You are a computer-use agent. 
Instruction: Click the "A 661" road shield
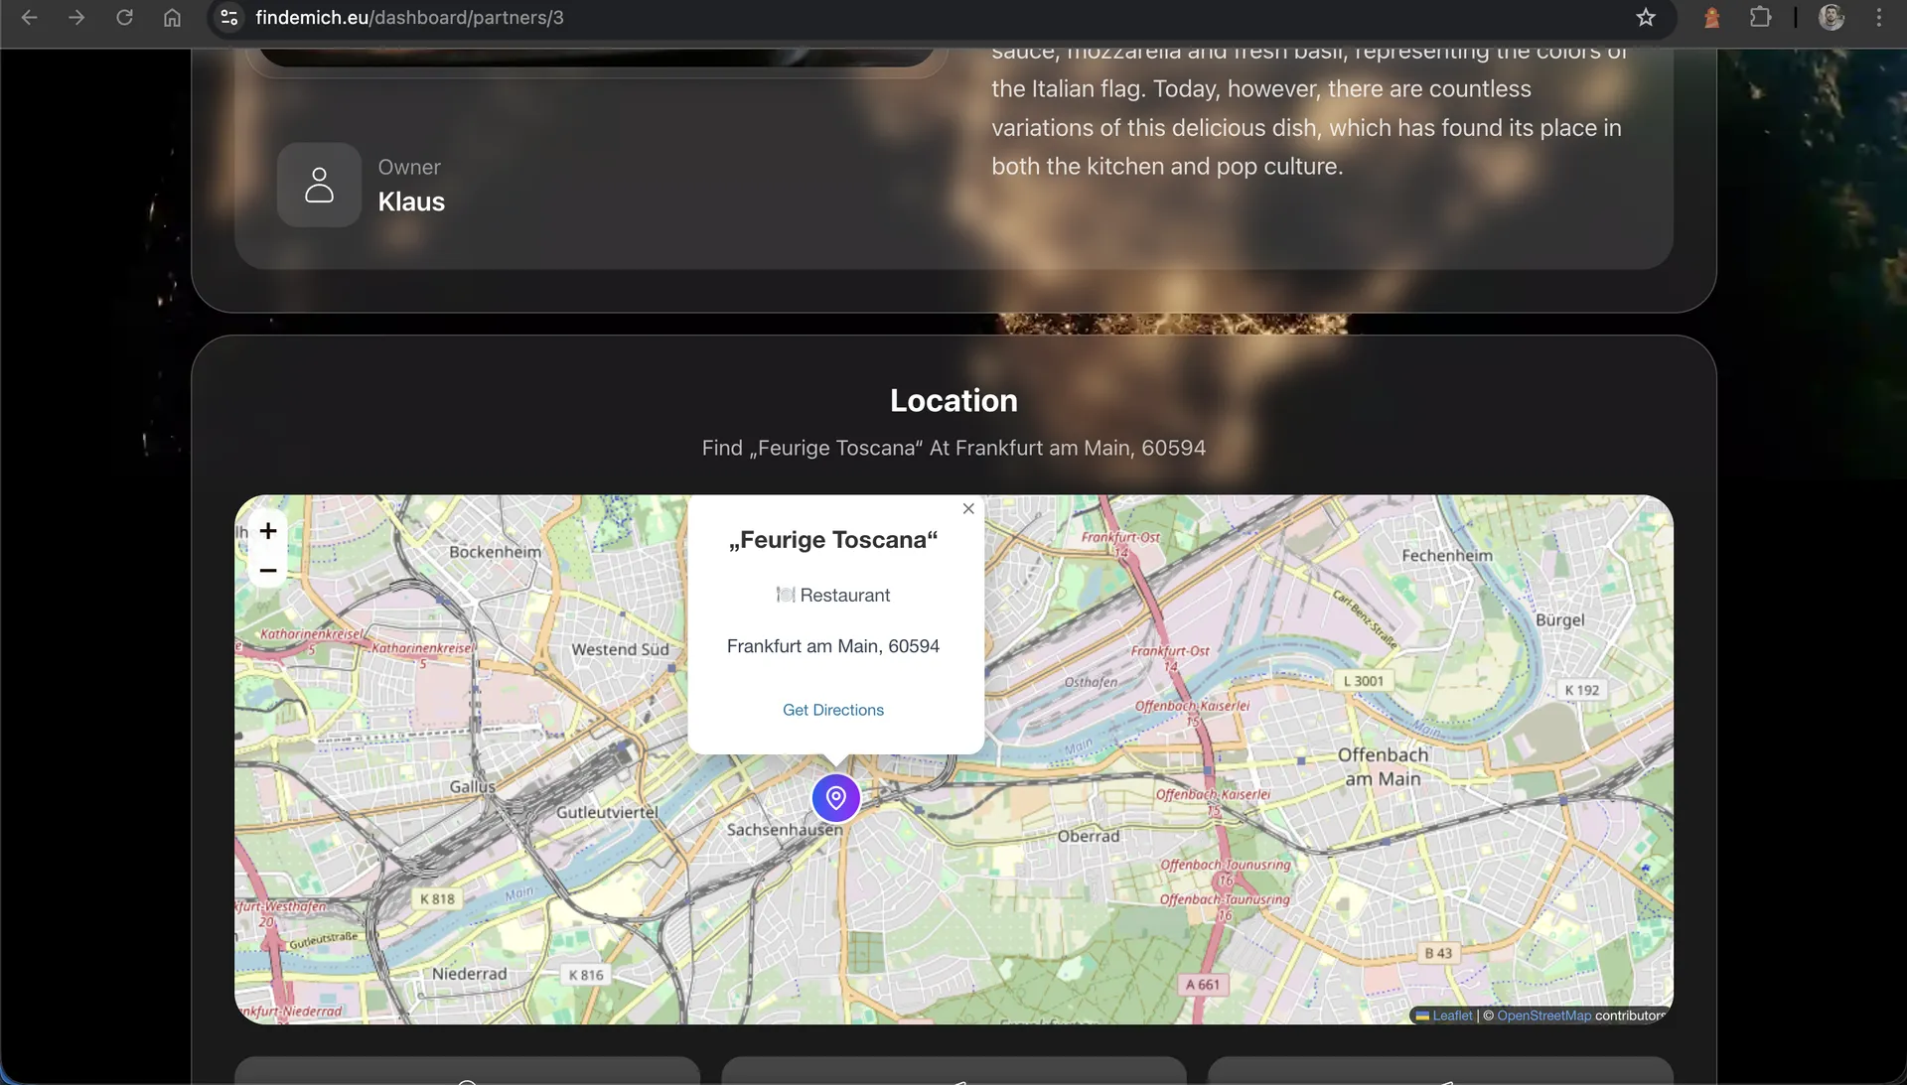click(x=1202, y=985)
